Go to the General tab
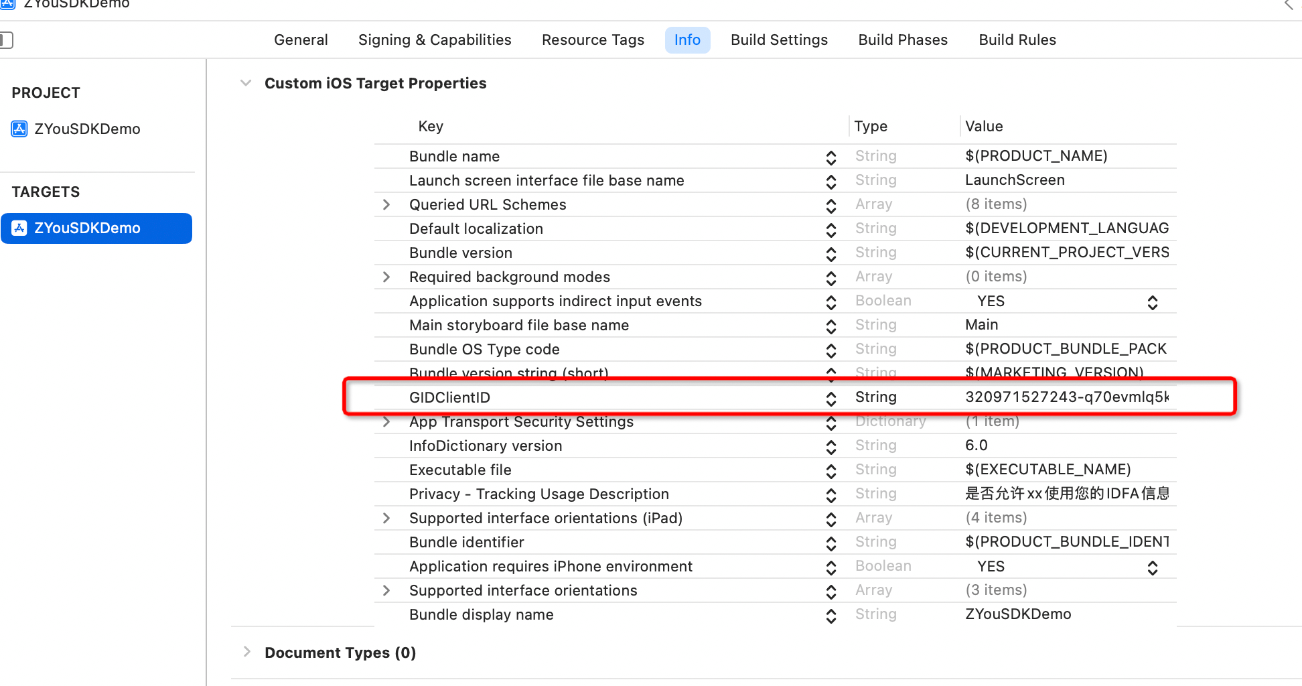 coord(301,40)
